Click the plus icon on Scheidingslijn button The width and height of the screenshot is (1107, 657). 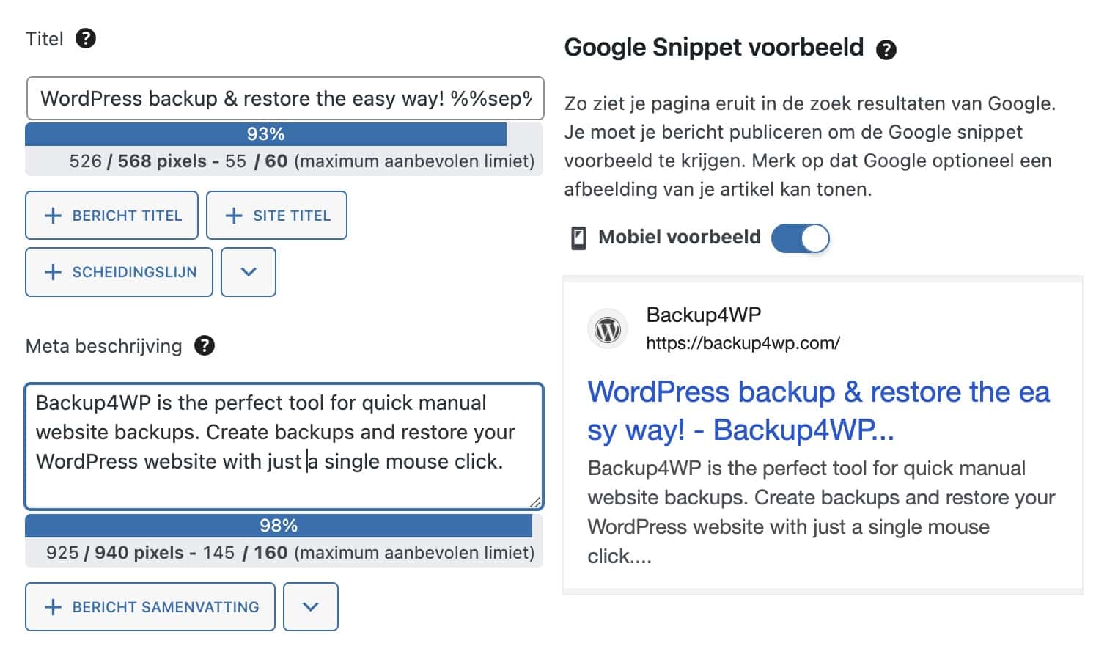(x=53, y=272)
